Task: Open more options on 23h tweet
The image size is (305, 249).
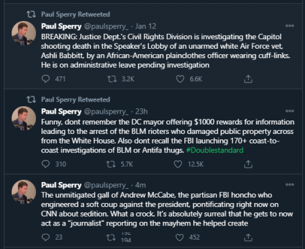Action: (x=289, y=111)
